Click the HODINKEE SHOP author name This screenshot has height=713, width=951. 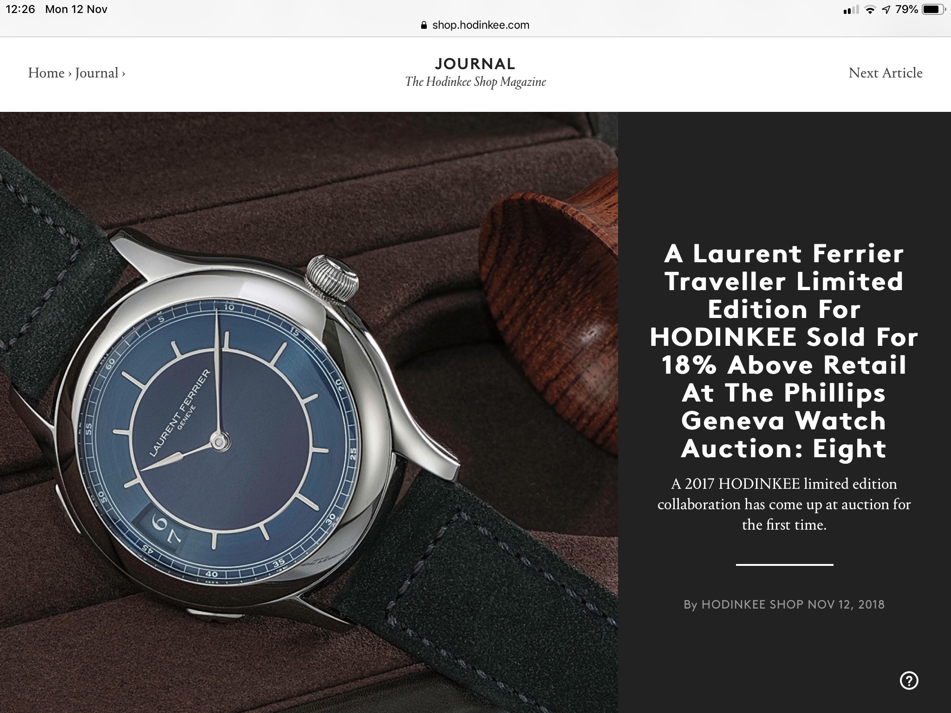[x=752, y=604]
